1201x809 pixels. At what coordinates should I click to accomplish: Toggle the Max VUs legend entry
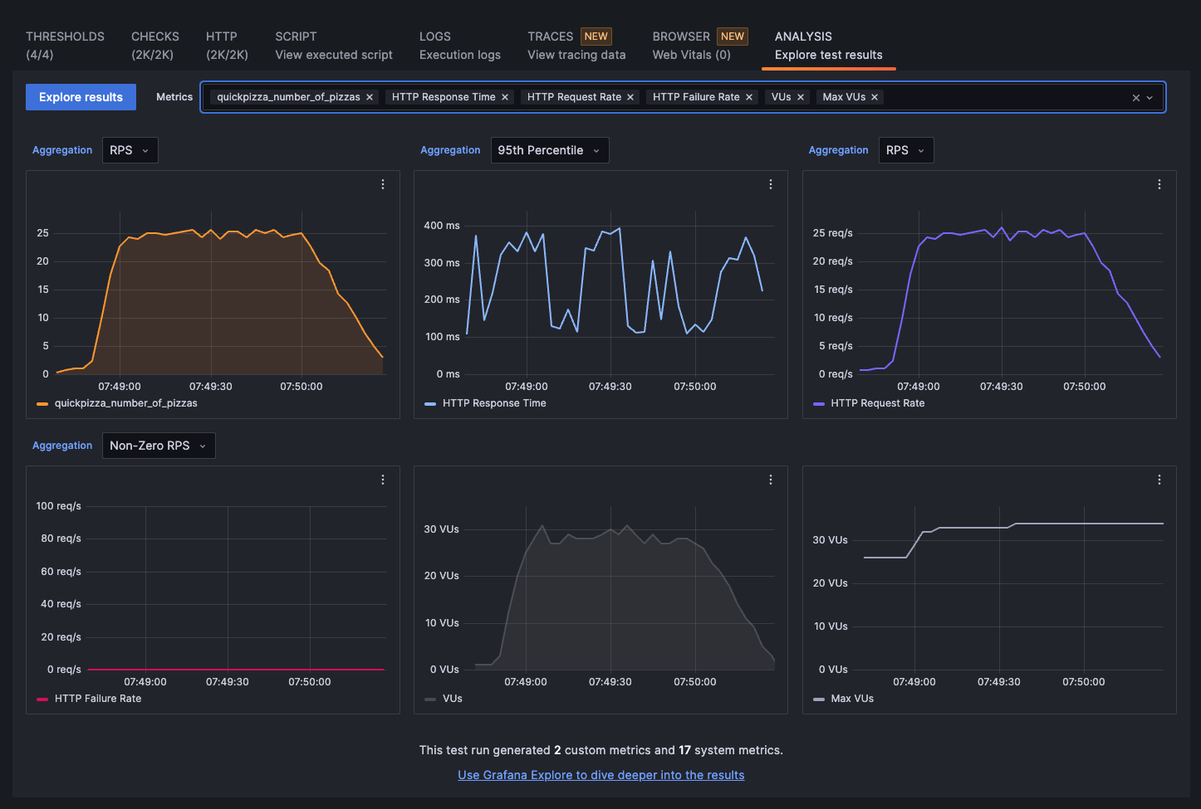[851, 698]
